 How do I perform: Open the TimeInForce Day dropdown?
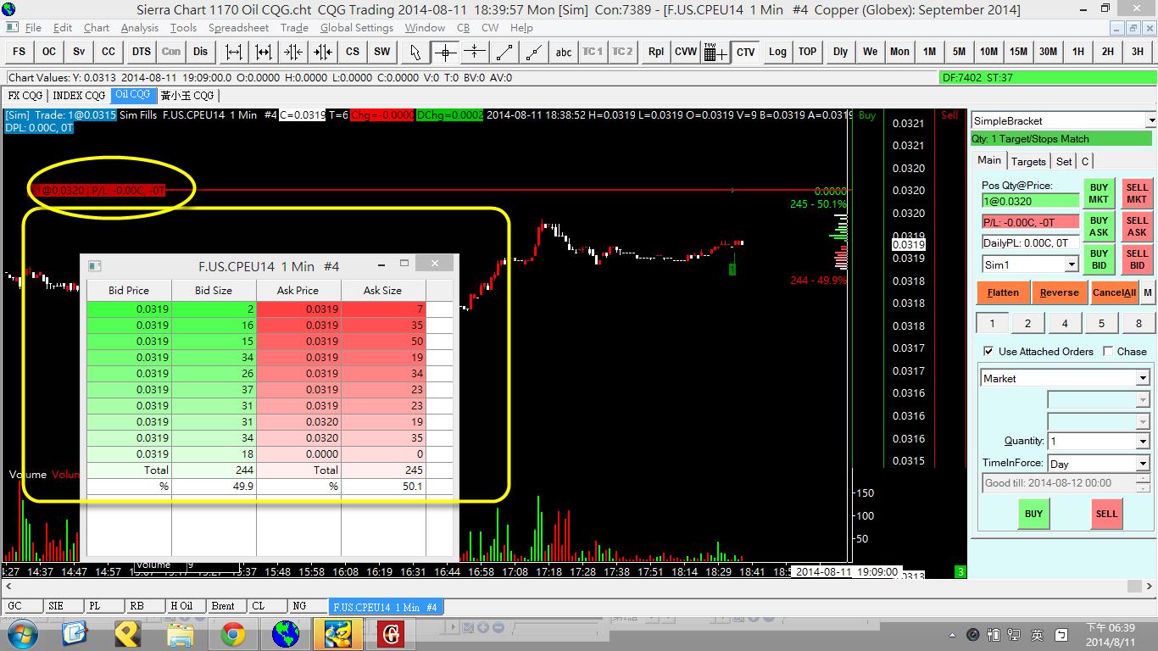[1143, 464]
